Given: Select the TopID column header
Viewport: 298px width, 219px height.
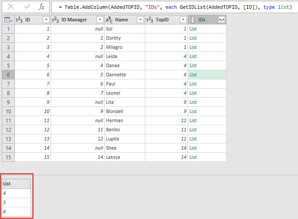Looking at the screenshot, I should click(166, 20).
